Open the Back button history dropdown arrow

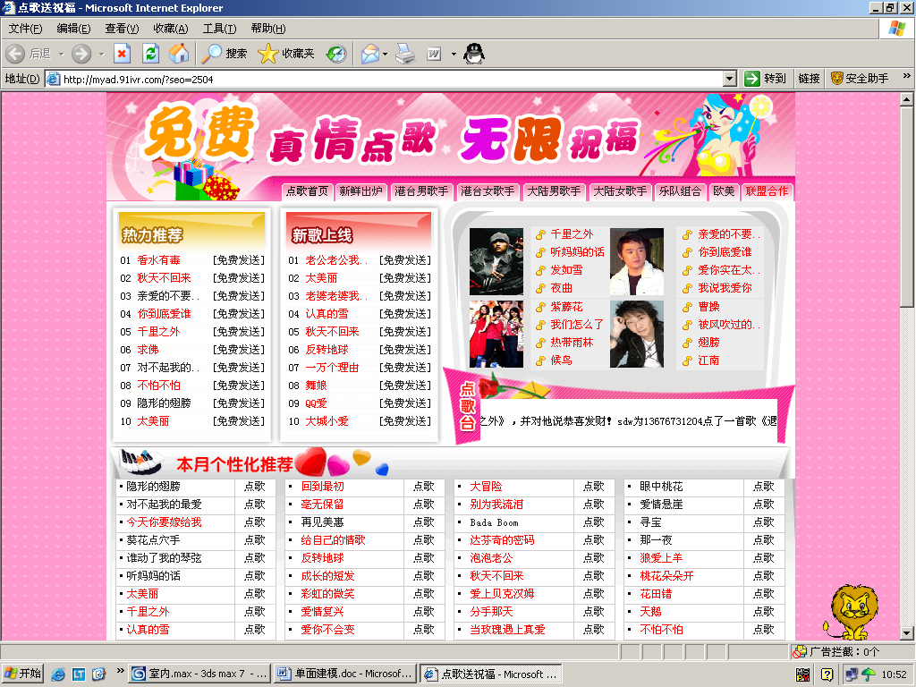pos(61,54)
